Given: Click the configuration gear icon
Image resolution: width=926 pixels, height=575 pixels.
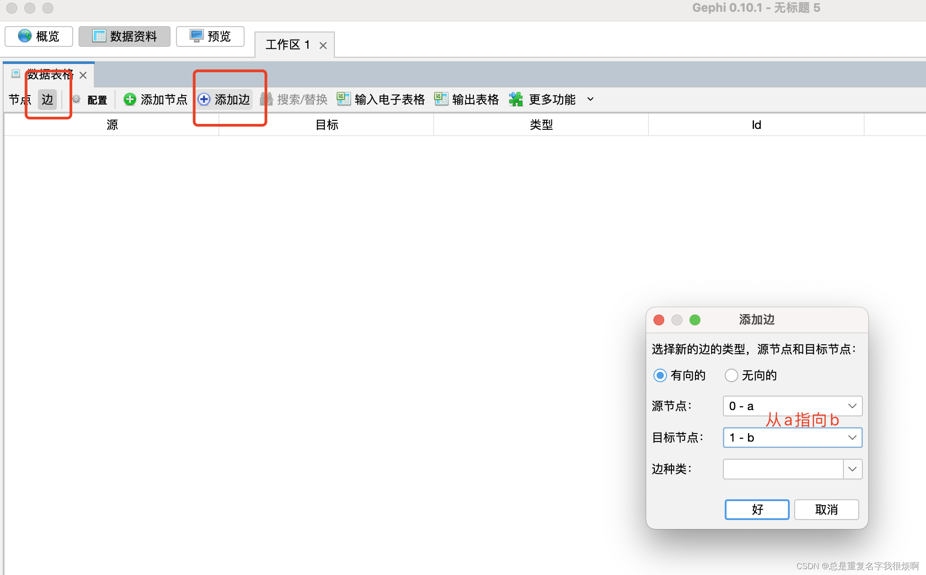Looking at the screenshot, I should pyautogui.click(x=77, y=99).
